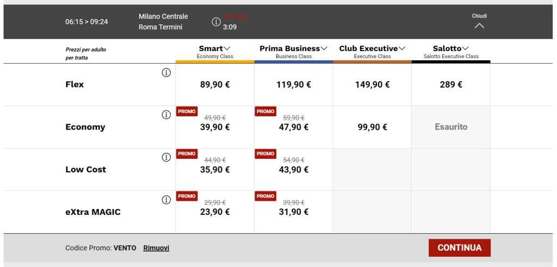
Task: Click PROMO badge on Prima Business eXtra MAGIC
Action: click(265, 196)
